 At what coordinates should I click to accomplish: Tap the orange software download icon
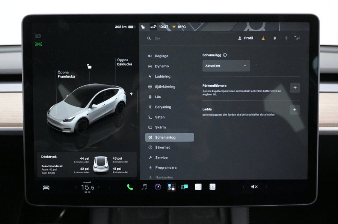pyautogui.click(x=263, y=38)
